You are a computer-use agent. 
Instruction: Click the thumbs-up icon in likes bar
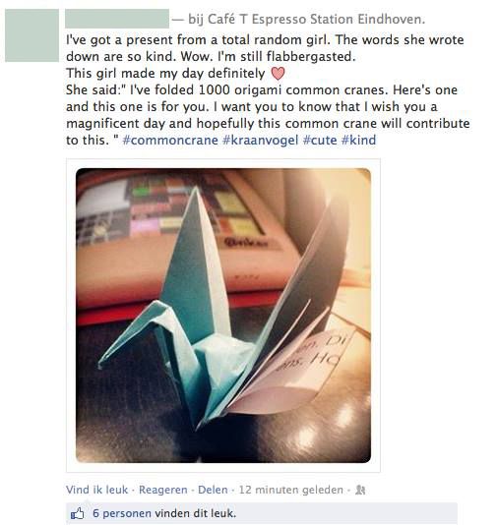(78, 513)
